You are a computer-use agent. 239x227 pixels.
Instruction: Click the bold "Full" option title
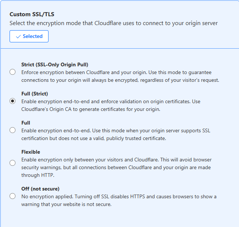26,123
